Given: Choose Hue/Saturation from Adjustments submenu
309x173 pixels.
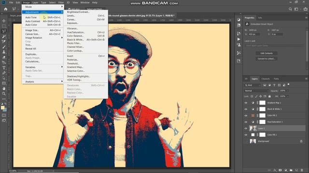Looking at the screenshot, I should (85, 32).
